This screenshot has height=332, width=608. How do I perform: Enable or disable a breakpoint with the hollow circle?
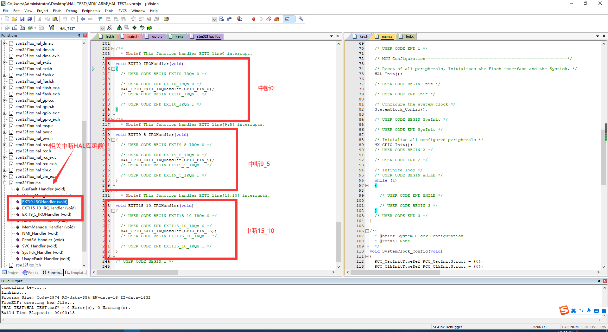261,19
